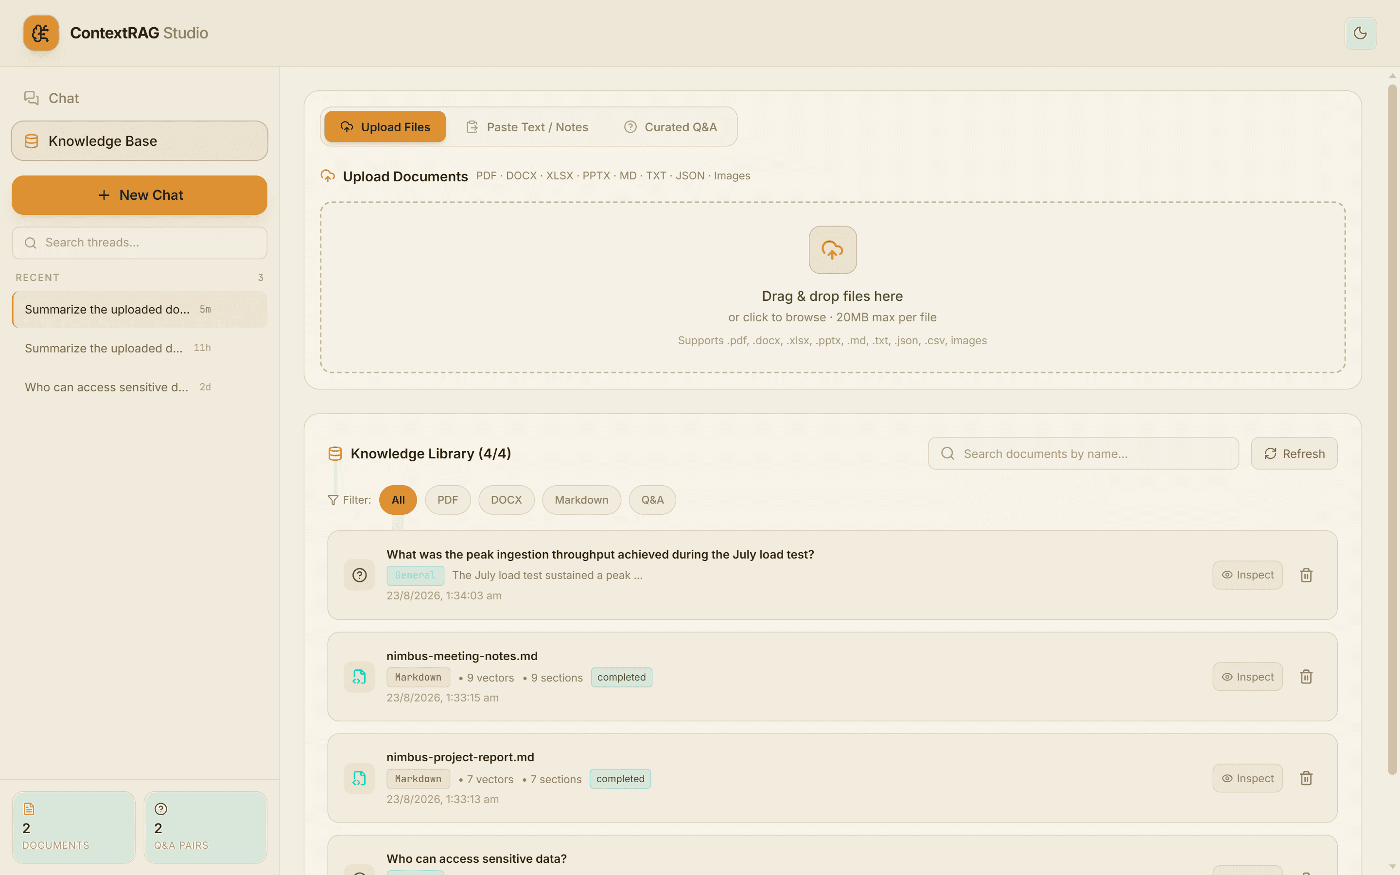Image resolution: width=1400 pixels, height=875 pixels.
Task: Open the 11h-old 'Summarize the uploaded d...' thread
Action: tap(140, 348)
